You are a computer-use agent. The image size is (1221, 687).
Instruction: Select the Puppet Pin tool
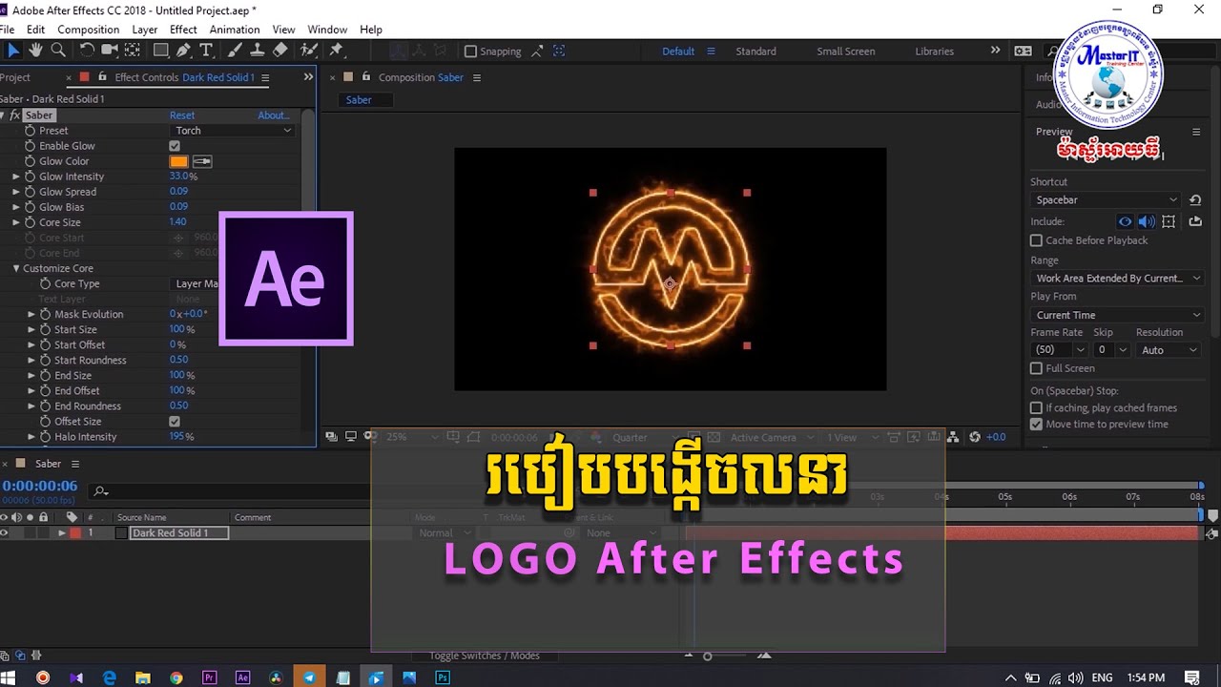pos(336,51)
